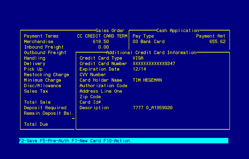
Task: Click the Pay Type column header
Action: pos(143,36)
